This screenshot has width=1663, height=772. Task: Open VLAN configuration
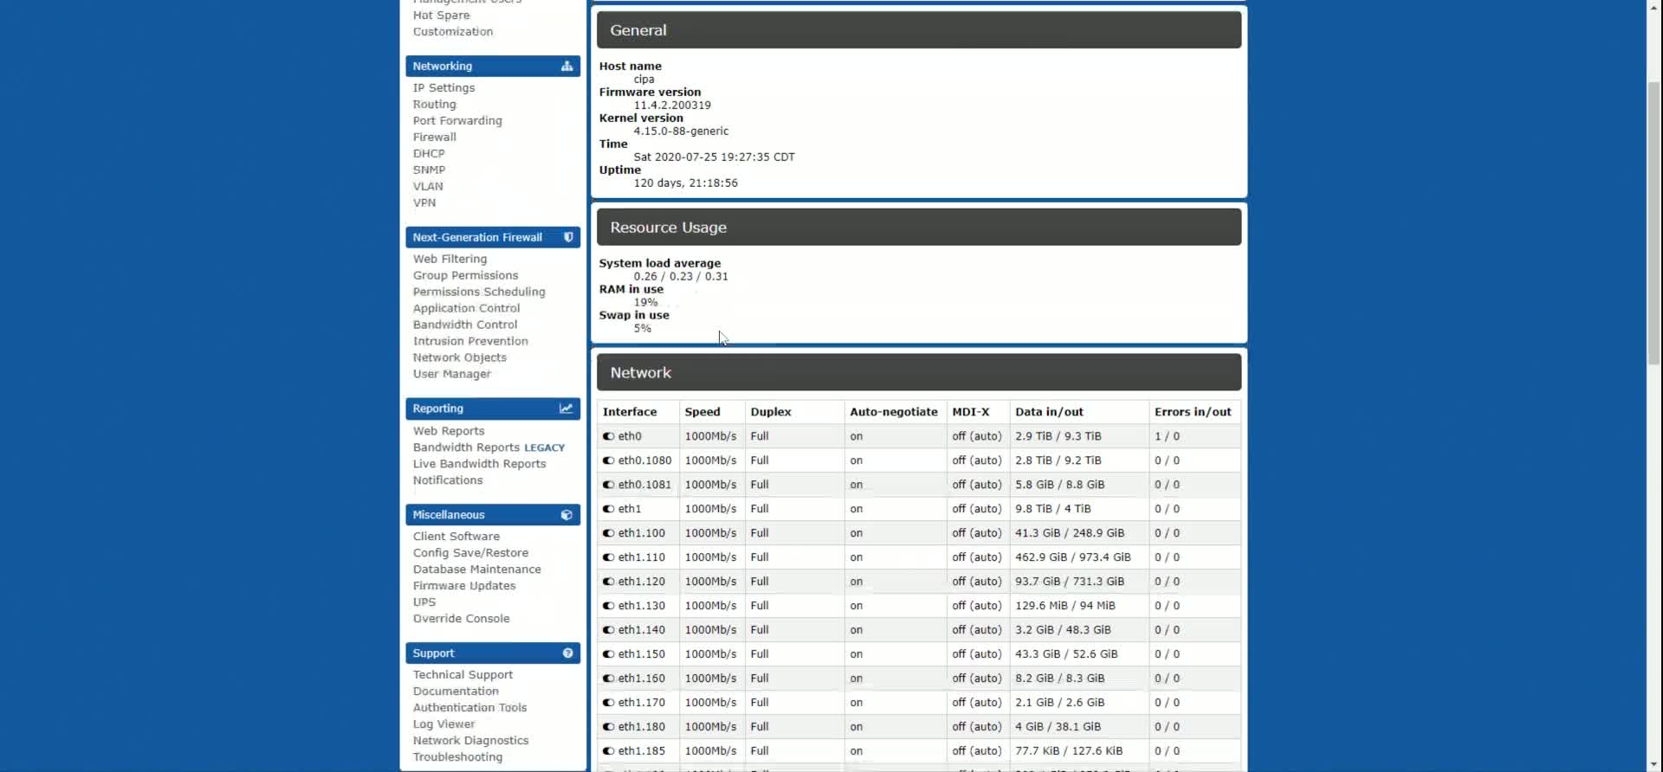(x=428, y=187)
